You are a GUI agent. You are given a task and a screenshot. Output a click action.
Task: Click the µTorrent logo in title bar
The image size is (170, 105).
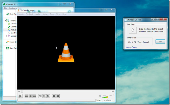(4, 4)
